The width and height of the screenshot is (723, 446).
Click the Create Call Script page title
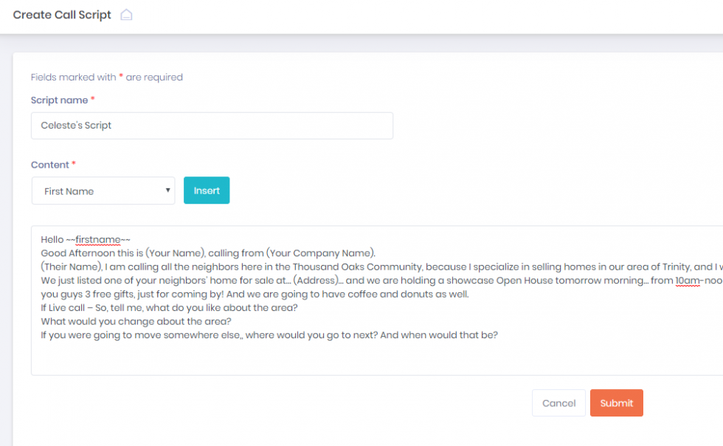click(61, 14)
